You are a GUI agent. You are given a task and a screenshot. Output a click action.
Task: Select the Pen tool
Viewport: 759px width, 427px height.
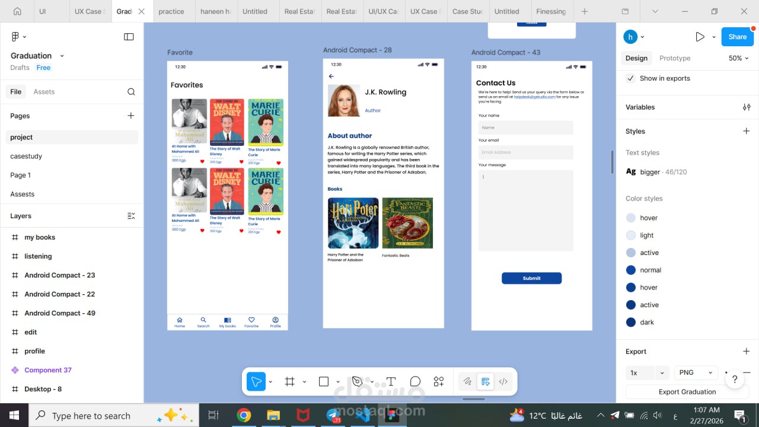coord(357,381)
